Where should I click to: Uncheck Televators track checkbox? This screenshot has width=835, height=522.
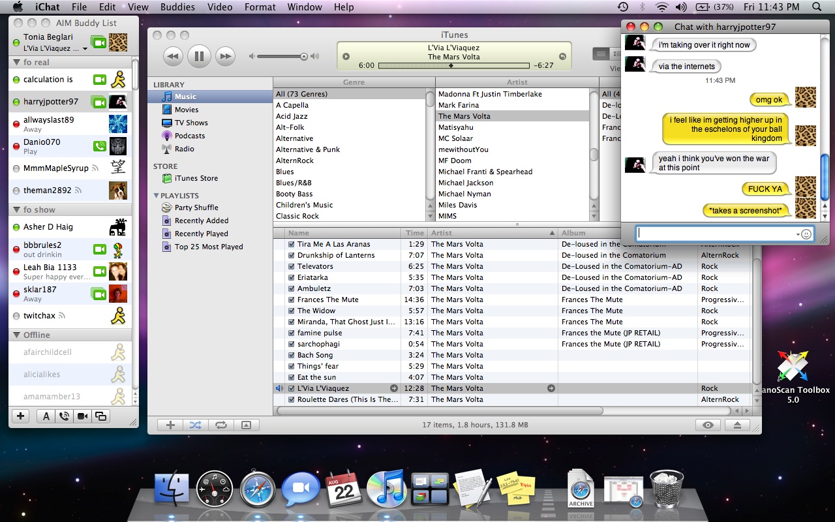[x=292, y=266]
